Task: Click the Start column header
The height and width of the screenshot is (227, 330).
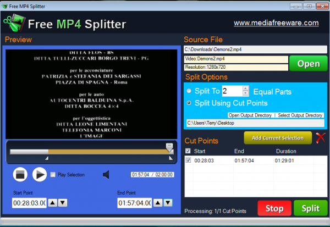Action: (x=200, y=151)
